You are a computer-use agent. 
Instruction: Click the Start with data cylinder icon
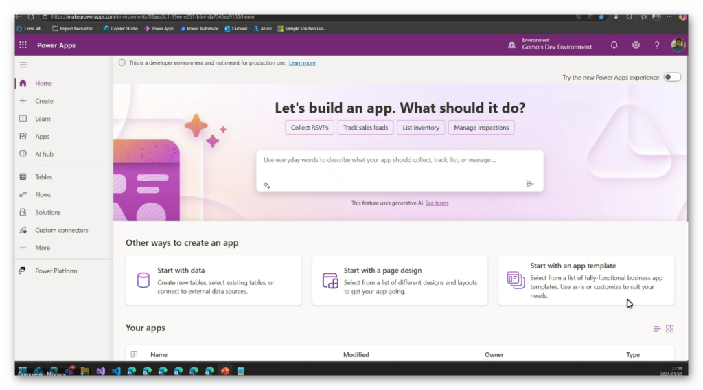143,280
